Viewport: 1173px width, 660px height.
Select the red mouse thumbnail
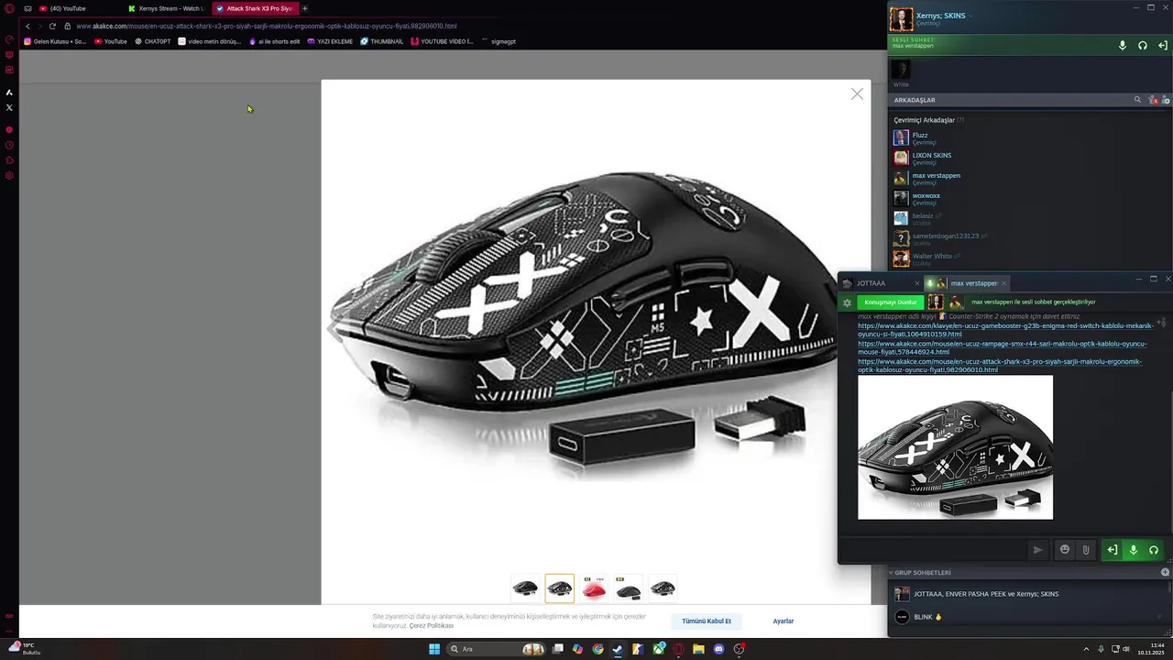coord(594,588)
